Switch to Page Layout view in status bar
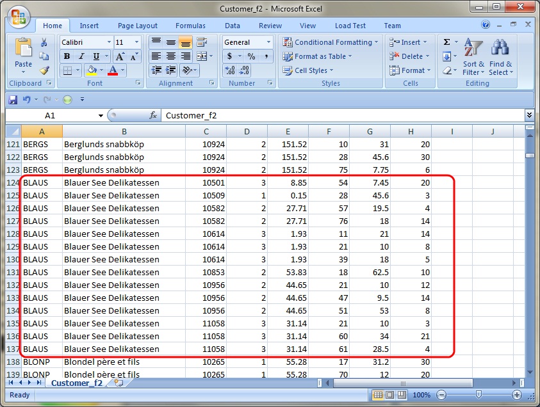The height and width of the screenshot is (407, 540). [x=390, y=395]
